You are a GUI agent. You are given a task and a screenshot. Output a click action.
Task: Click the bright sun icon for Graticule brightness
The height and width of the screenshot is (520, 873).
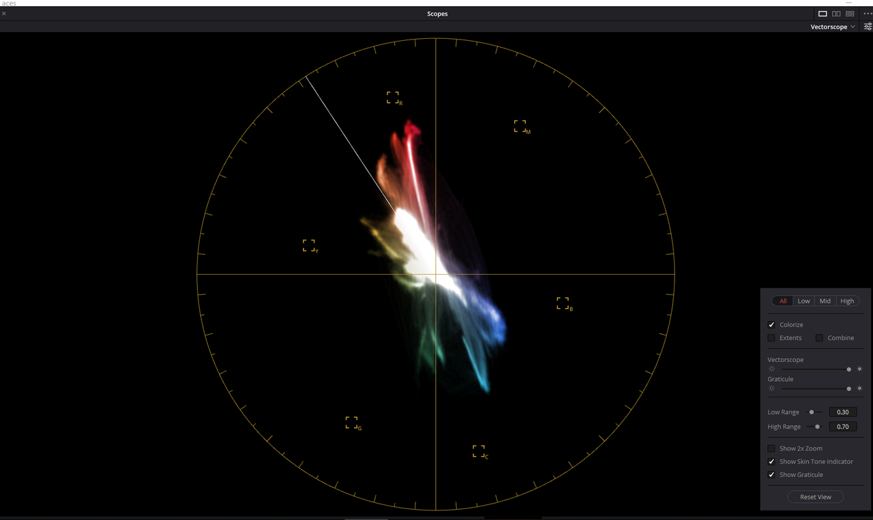point(859,388)
